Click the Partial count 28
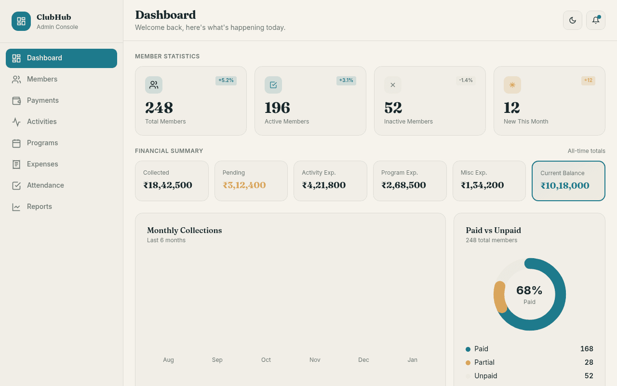Image resolution: width=617 pixels, height=386 pixels. pyautogui.click(x=589, y=362)
